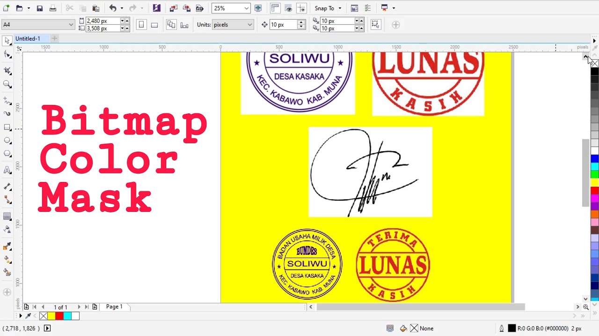Toggle apply layout to all pages
Image resolution: width=599 pixels, height=336 pixels.
(171, 25)
